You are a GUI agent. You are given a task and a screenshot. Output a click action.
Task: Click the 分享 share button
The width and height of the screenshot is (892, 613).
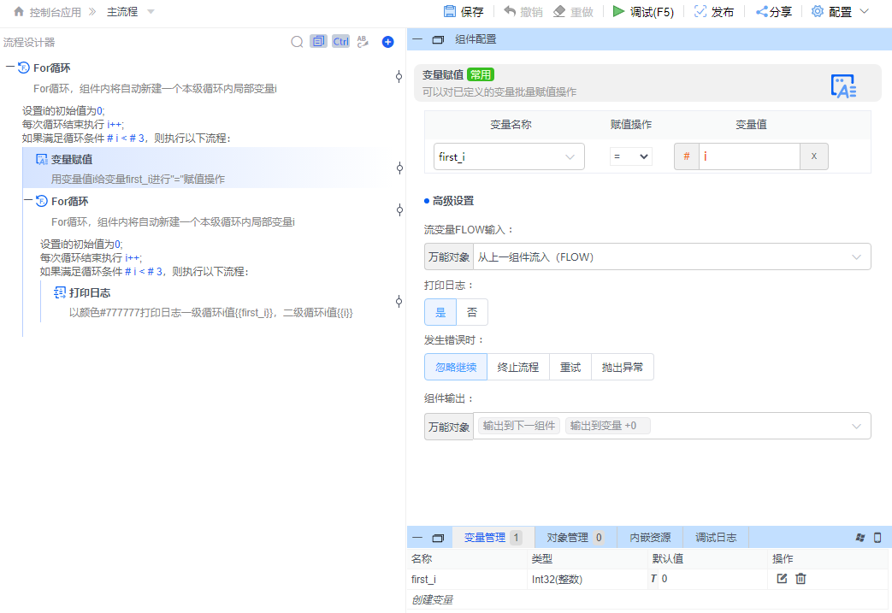pos(774,11)
